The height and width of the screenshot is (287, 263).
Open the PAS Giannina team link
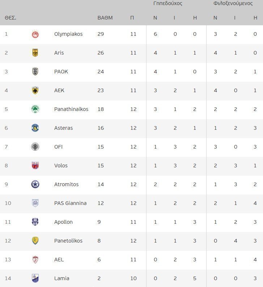point(70,203)
